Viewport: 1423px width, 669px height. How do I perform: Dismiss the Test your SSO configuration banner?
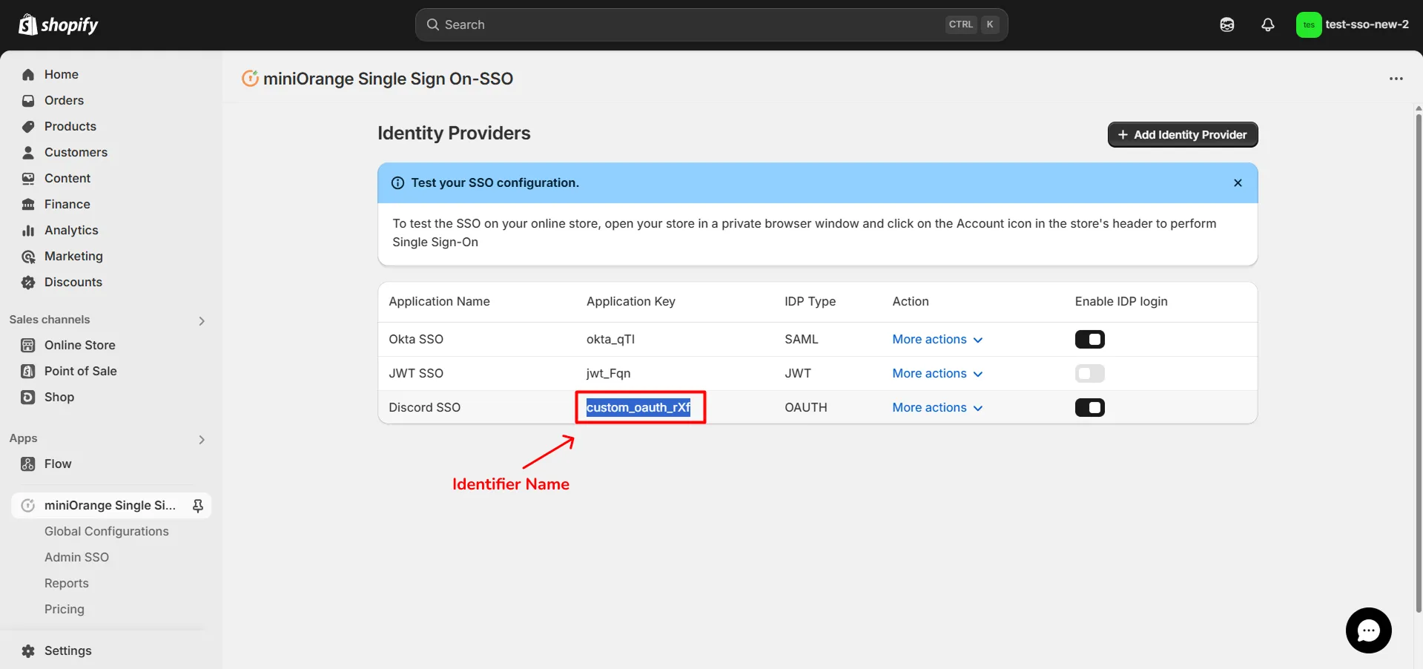pos(1238,182)
